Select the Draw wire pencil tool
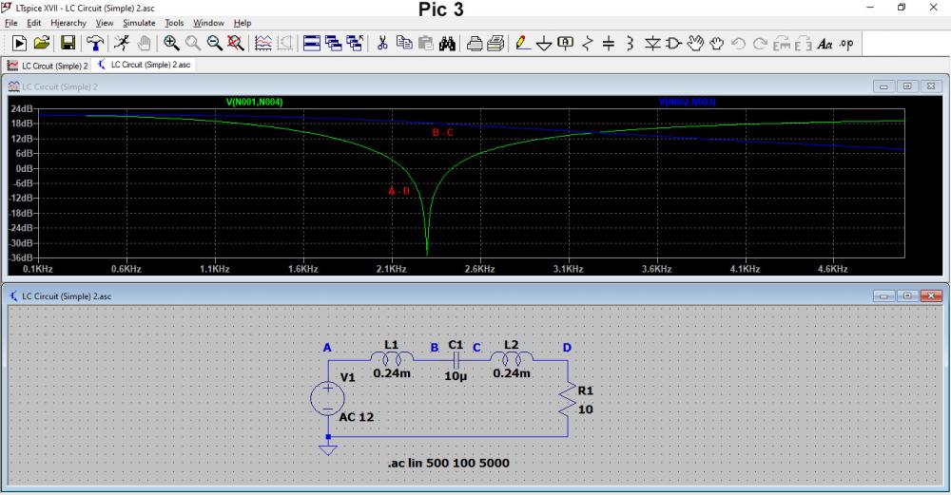This screenshot has height=495, width=951. click(x=522, y=43)
